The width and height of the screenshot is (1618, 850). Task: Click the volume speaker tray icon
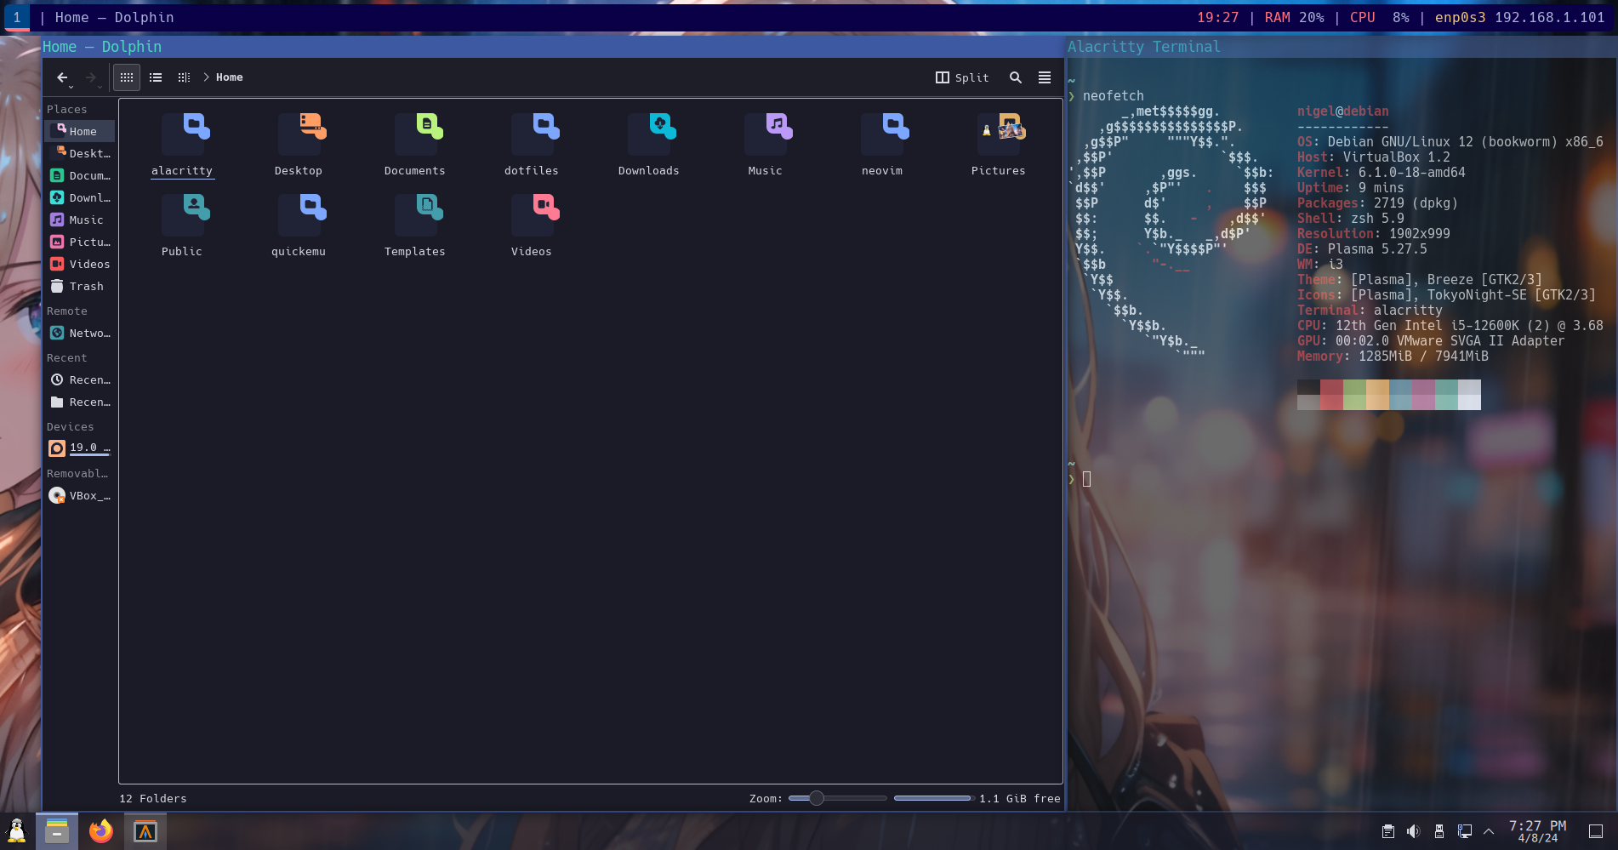click(1413, 831)
